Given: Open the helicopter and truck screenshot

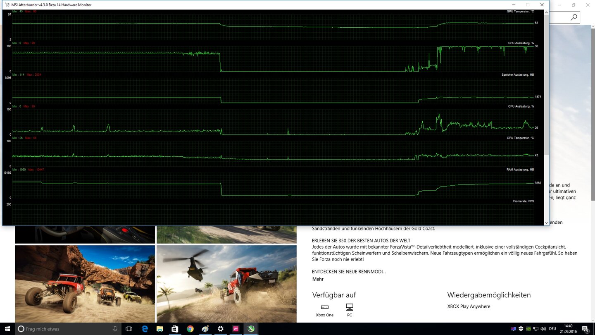Looking at the screenshot, I should pyautogui.click(x=226, y=284).
